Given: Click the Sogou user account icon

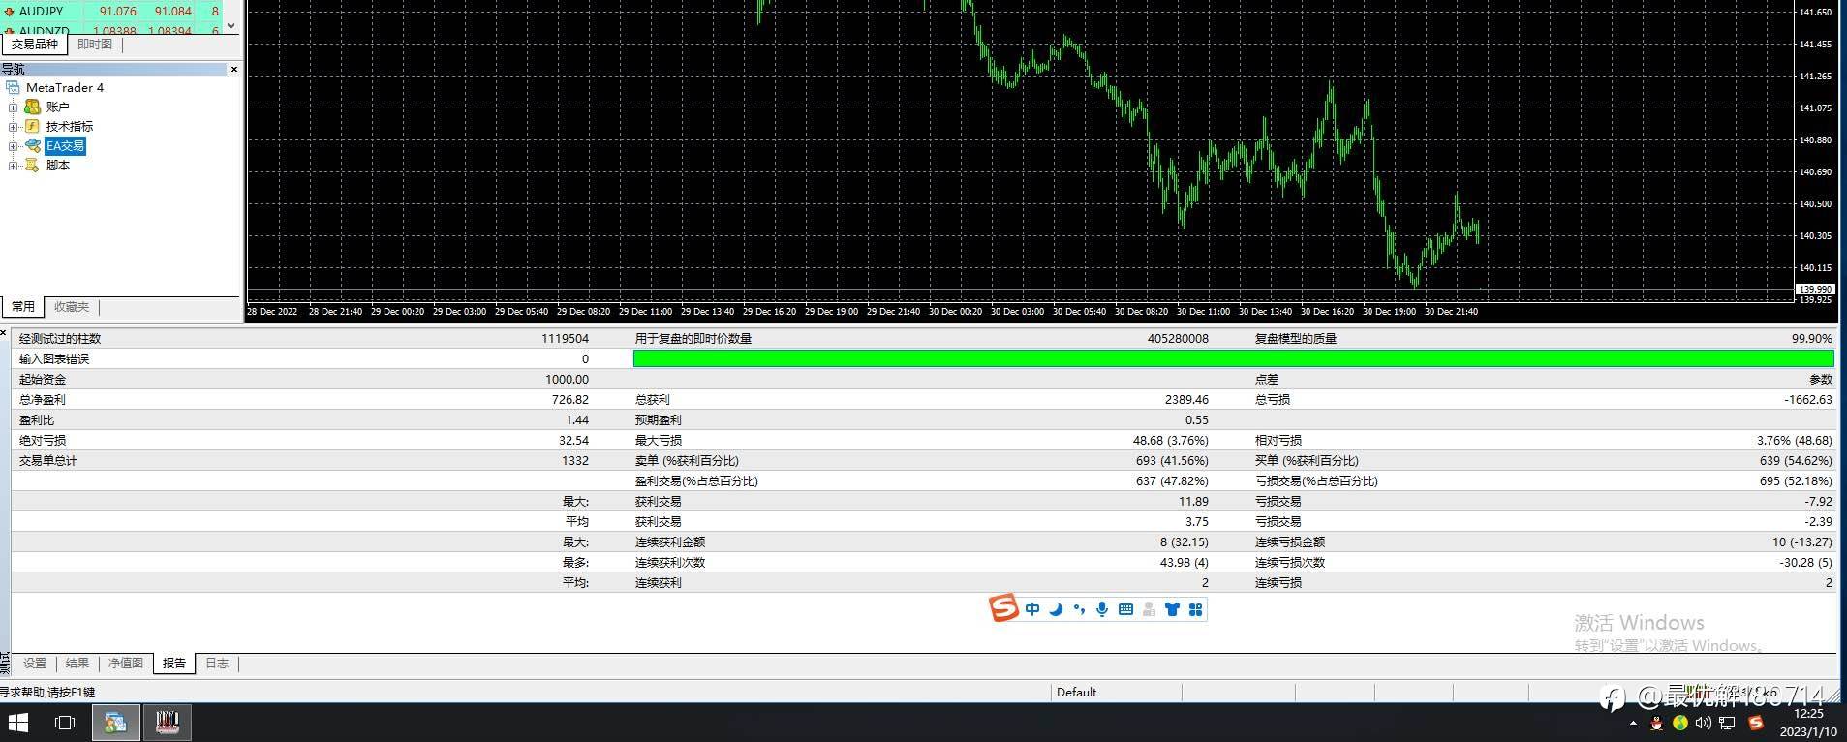Looking at the screenshot, I should coord(1149,609).
